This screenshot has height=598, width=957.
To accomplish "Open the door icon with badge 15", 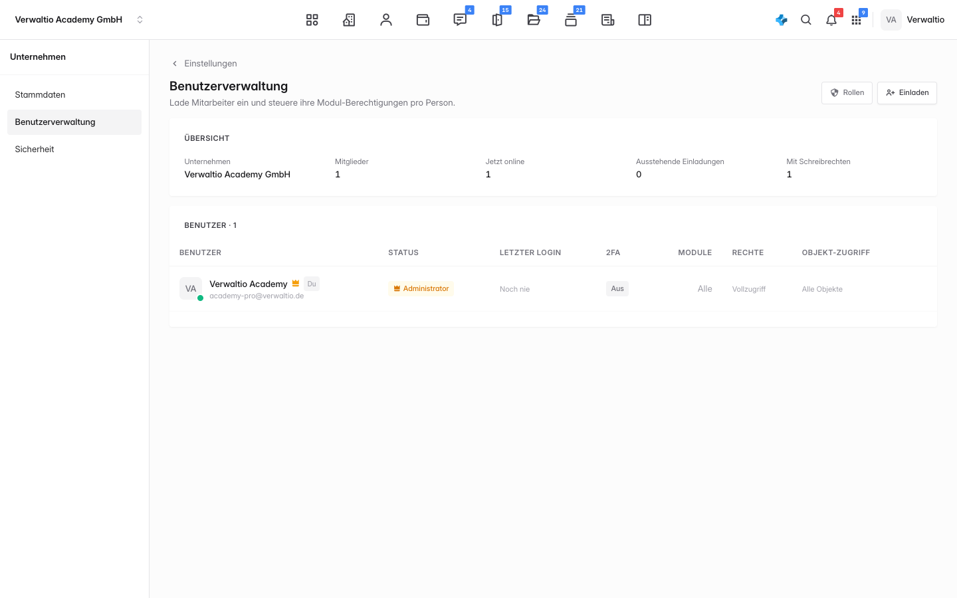I will point(497,20).
